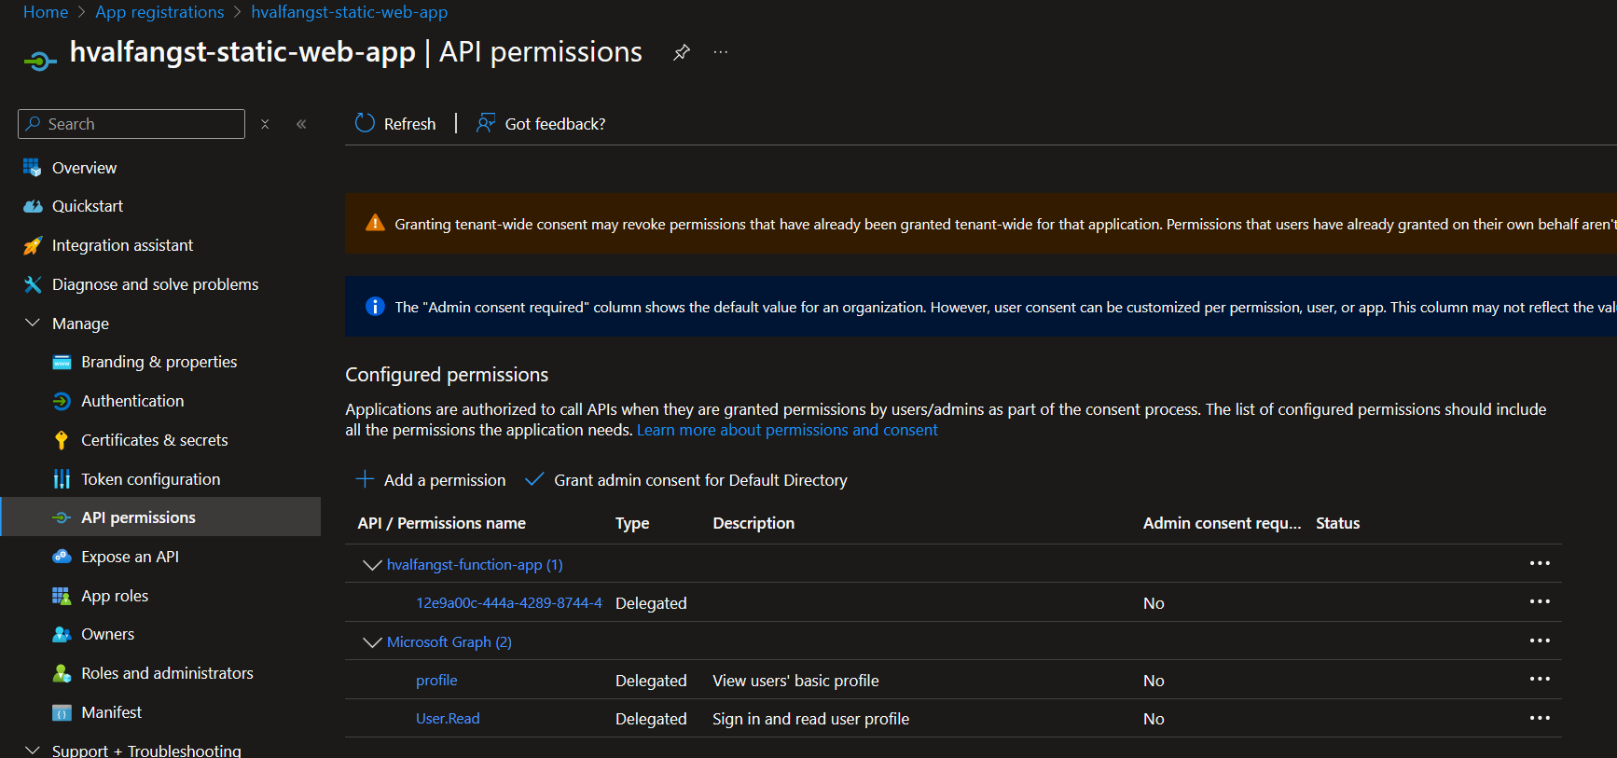Click the Type column header

coord(632,523)
